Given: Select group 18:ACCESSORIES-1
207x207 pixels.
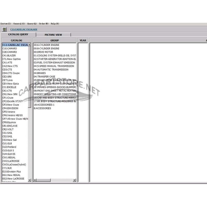Looking at the screenshot, I should 44,105.
